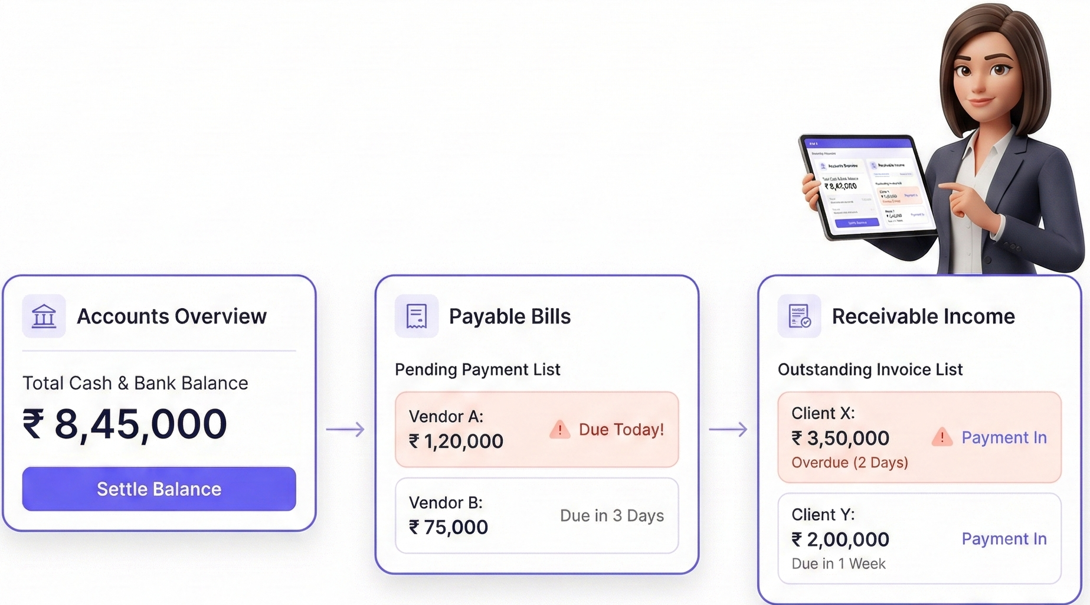Click the Due Today! status label
Image resolution: width=1090 pixels, height=605 pixels.
tap(621, 430)
